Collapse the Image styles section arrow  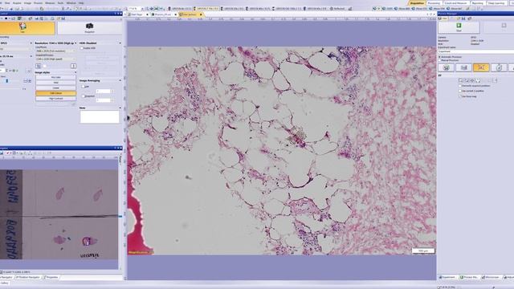click(75, 72)
